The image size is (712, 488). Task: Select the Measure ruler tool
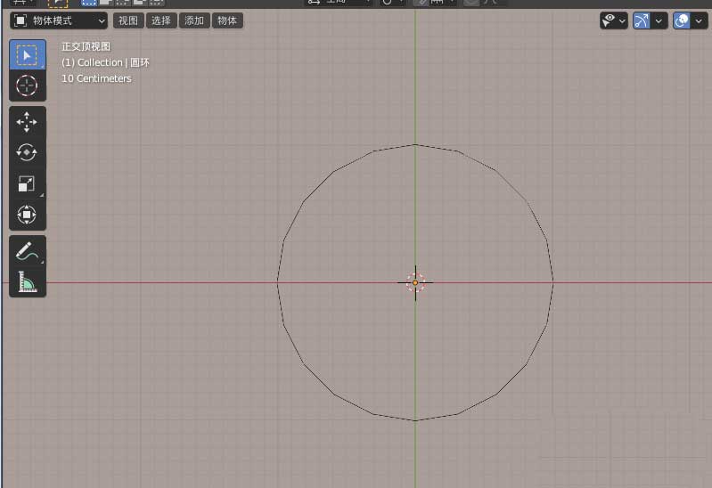27,282
